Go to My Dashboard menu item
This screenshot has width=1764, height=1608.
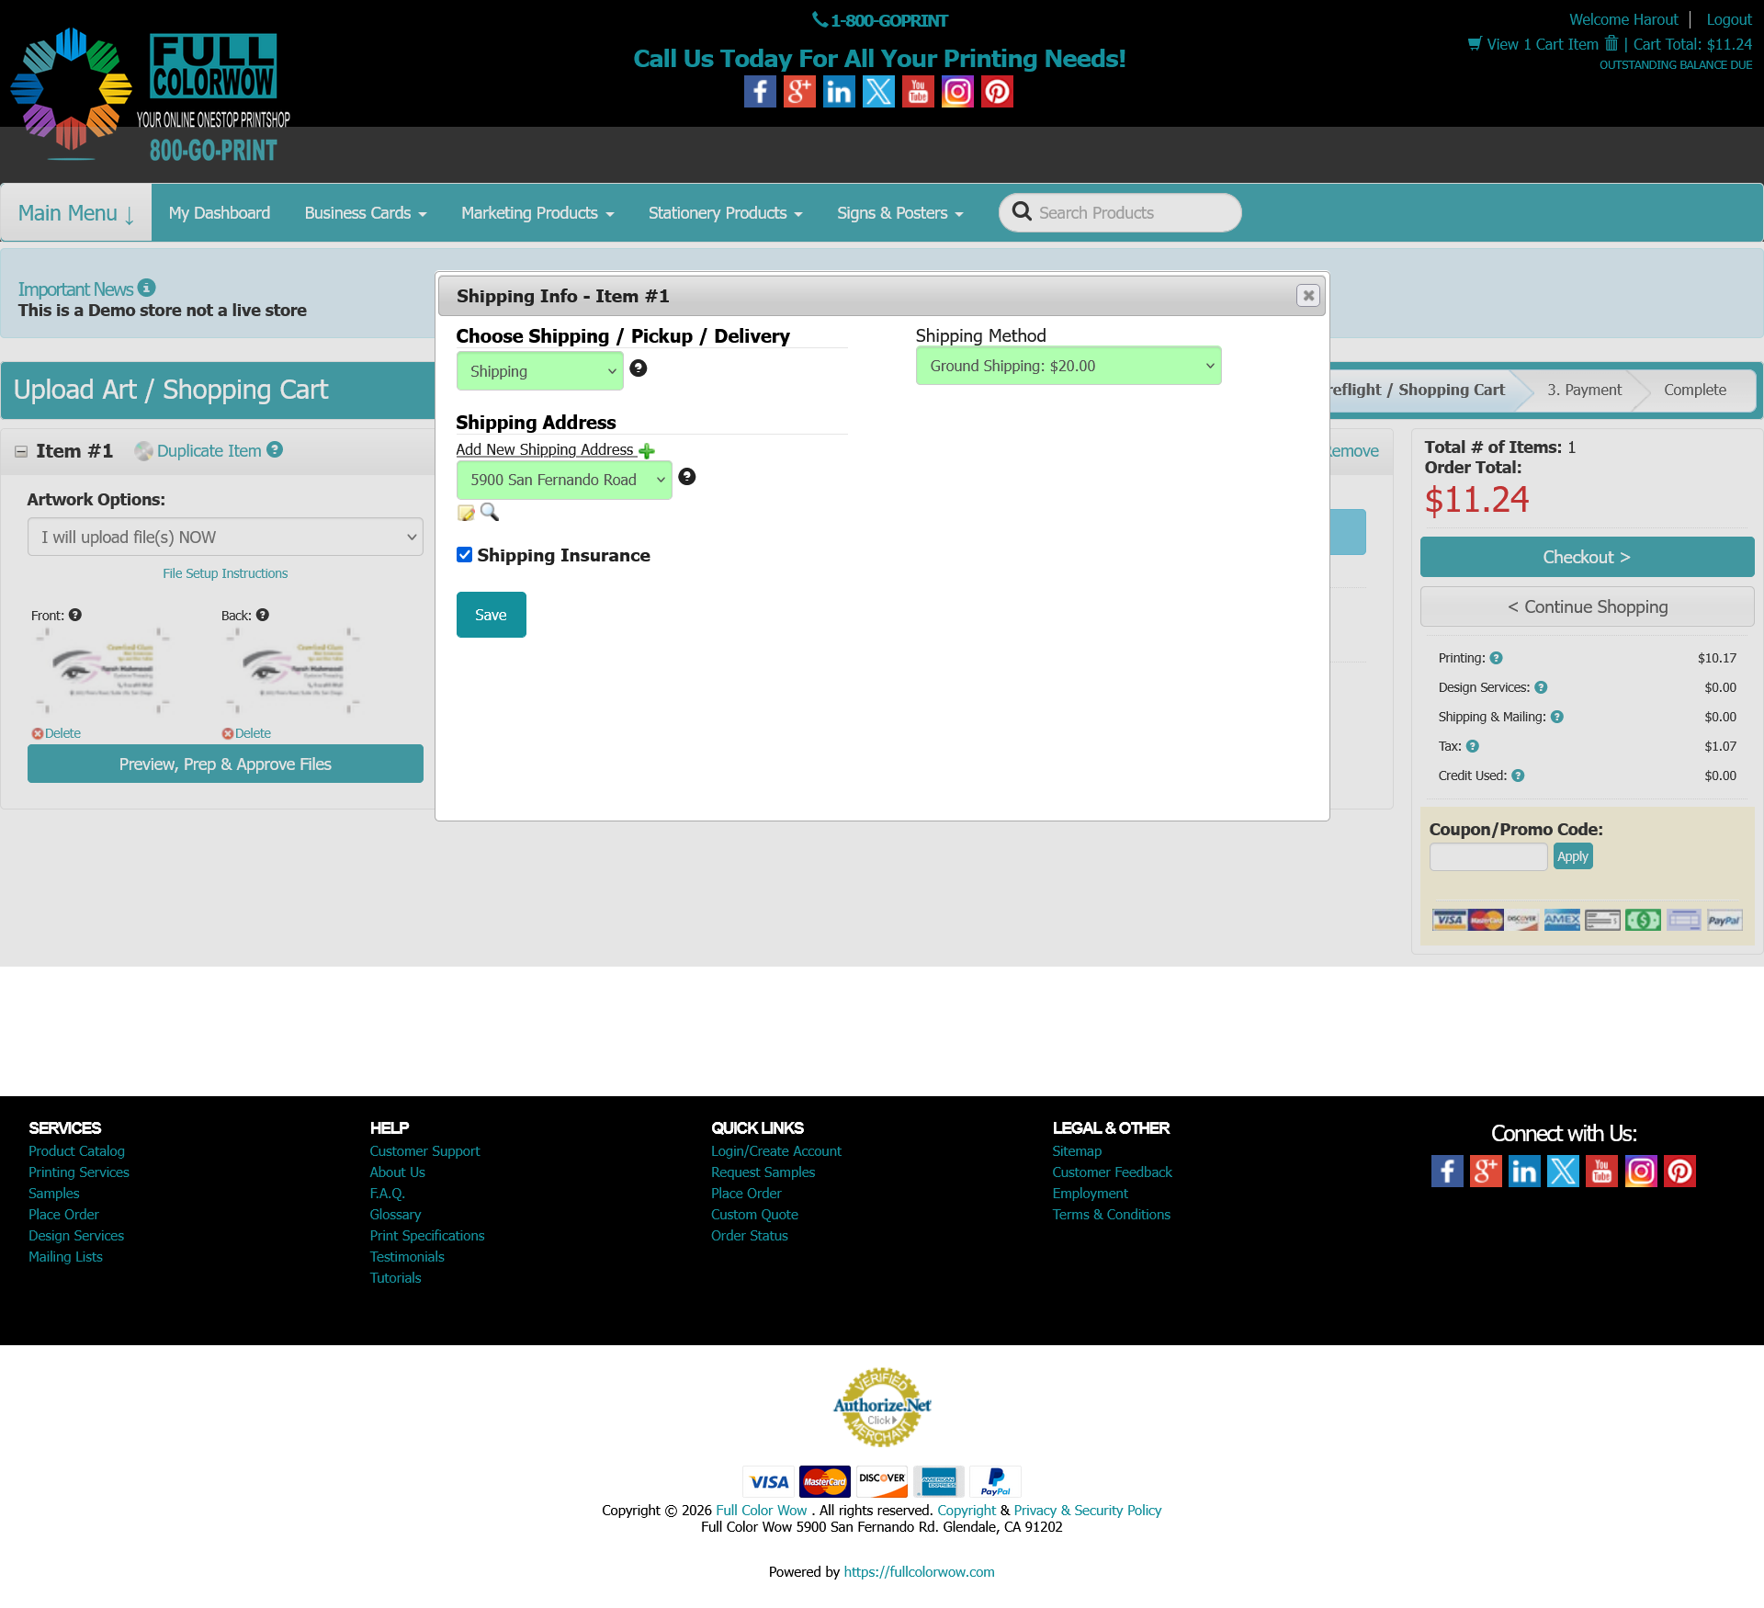coord(220,213)
